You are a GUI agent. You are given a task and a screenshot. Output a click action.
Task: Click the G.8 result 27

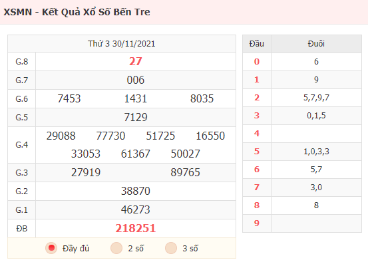point(136,61)
